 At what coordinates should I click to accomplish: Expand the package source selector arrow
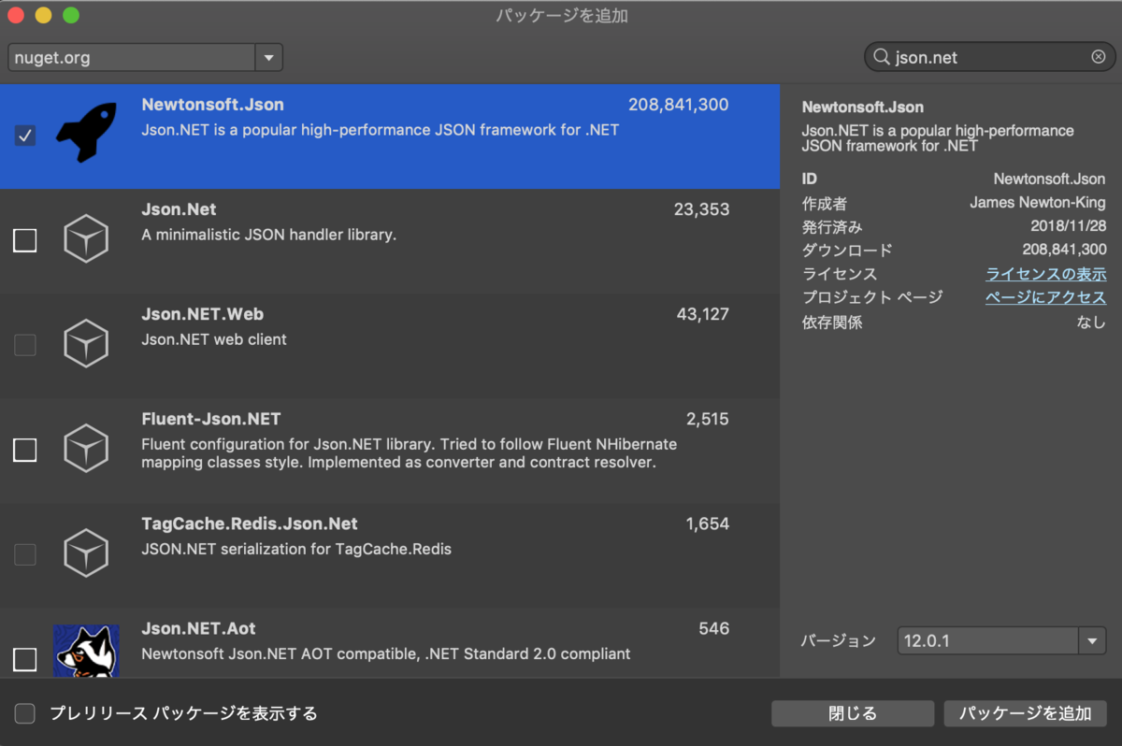click(x=268, y=56)
